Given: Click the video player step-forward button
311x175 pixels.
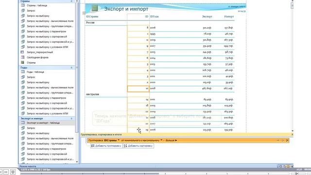Looking at the screenshot, I should [6, 172].
